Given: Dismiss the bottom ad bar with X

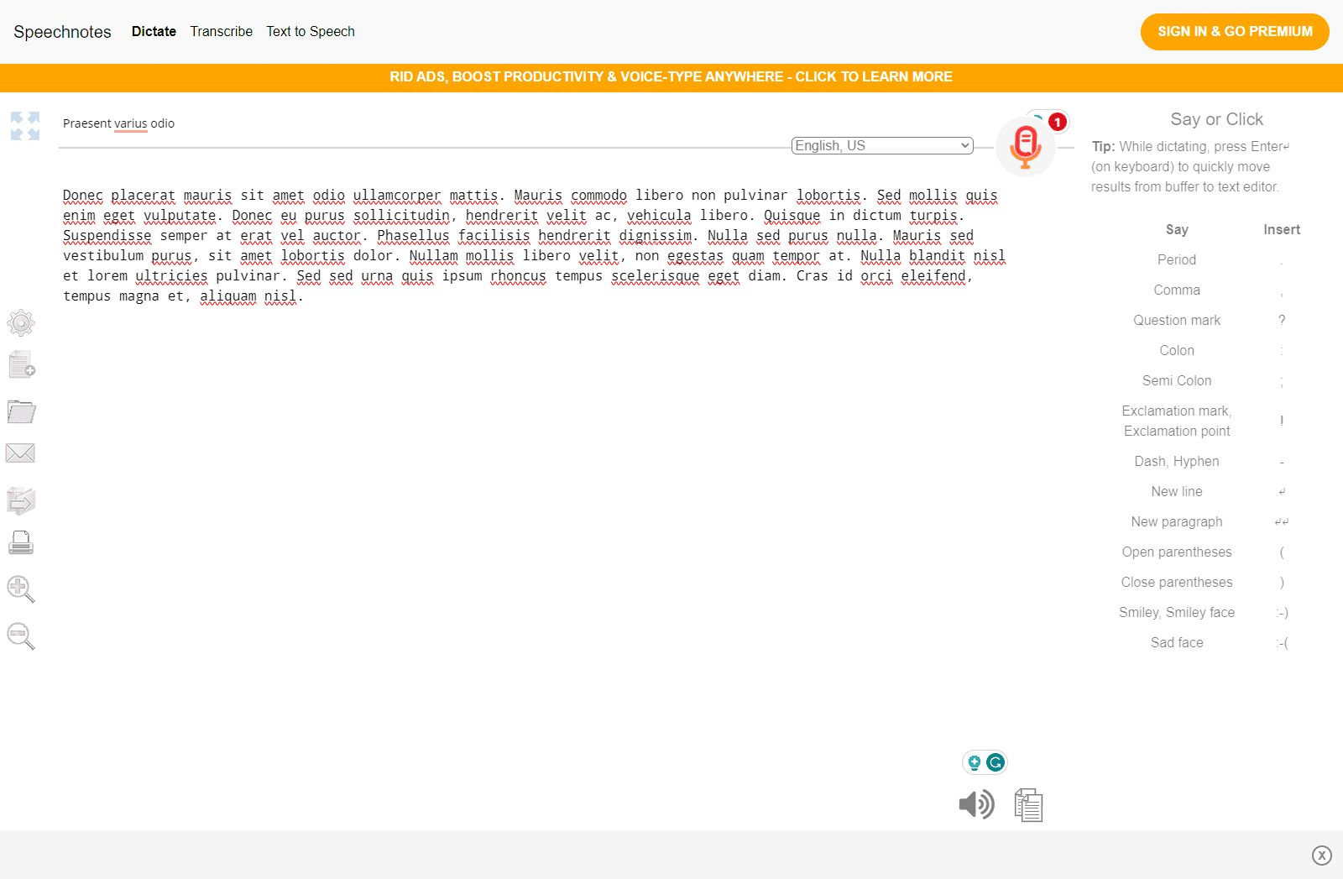Looking at the screenshot, I should tap(1322, 855).
